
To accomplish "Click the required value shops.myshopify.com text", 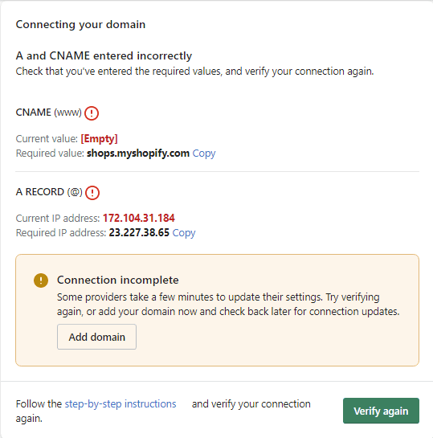I will pyautogui.click(x=138, y=154).
